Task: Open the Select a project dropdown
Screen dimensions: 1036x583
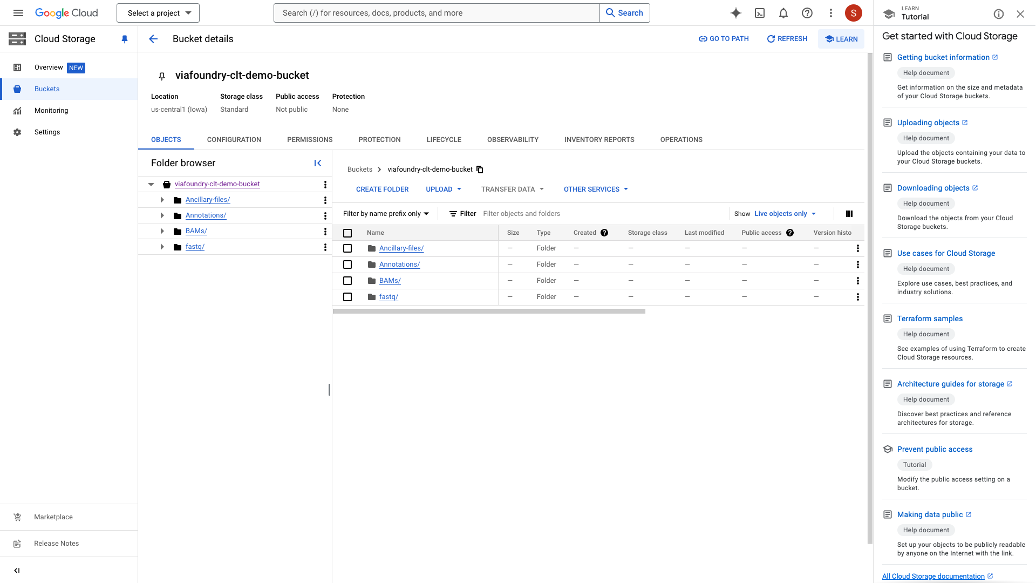Action: [x=158, y=13]
